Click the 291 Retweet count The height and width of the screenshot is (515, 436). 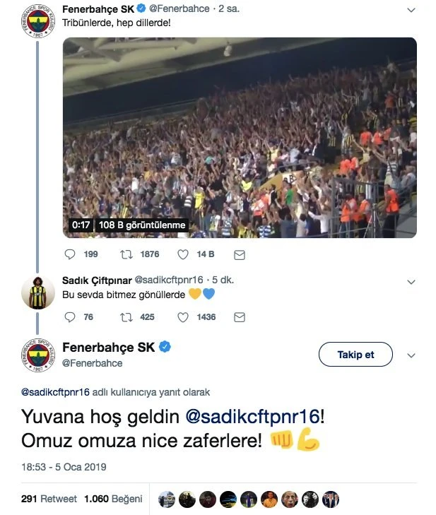pyautogui.click(x=49, y=499)
